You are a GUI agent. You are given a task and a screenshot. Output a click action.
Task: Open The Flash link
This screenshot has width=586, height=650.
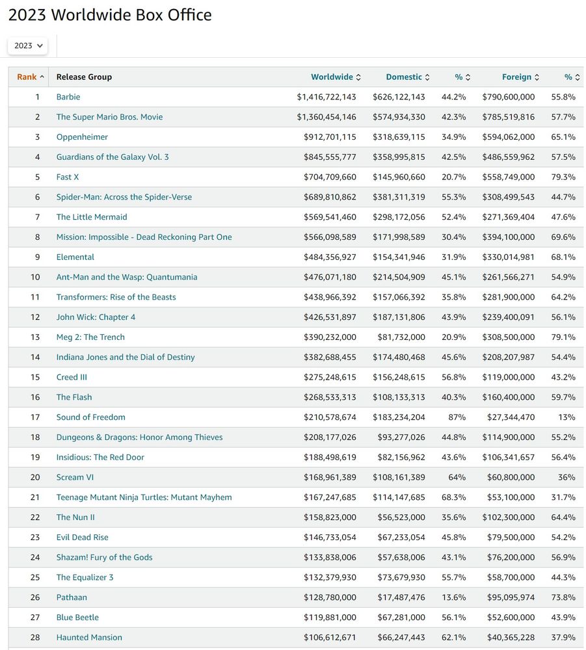74,397
